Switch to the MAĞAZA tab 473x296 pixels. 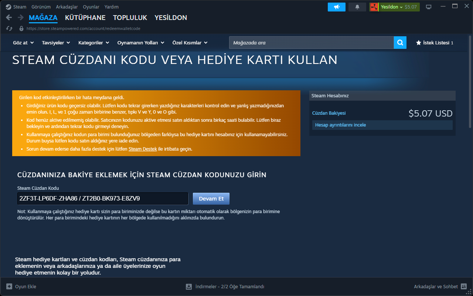(43, 17)
